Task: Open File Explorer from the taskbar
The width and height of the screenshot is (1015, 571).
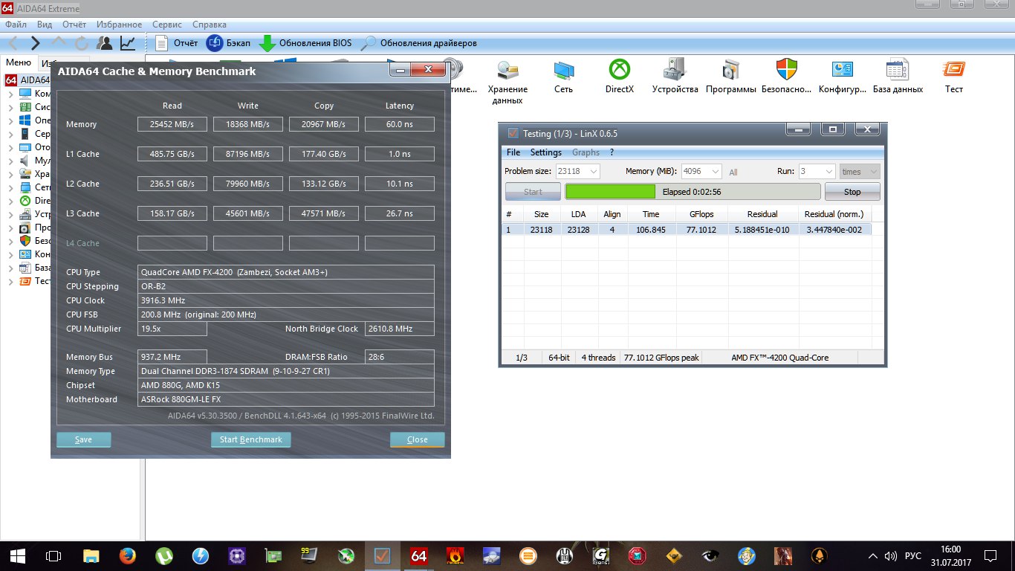Action: click(x=91, y=555)
